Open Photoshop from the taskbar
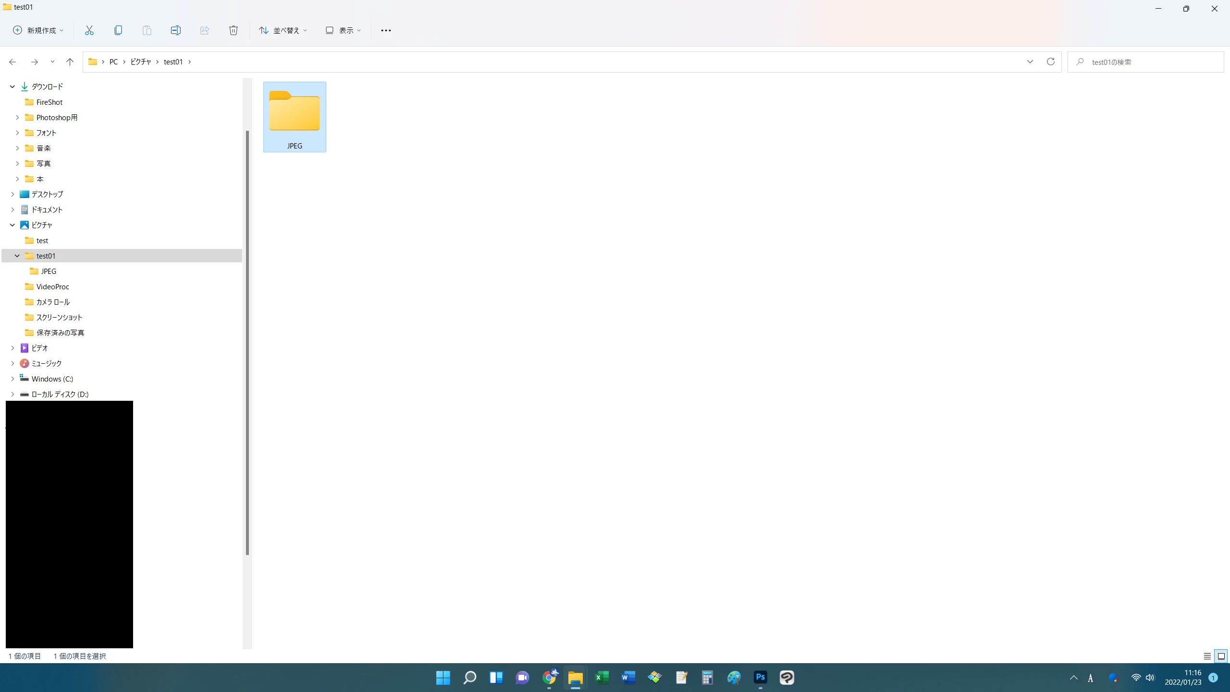The height and width of the screenshot is (692, 1230). tap(760, 678)
